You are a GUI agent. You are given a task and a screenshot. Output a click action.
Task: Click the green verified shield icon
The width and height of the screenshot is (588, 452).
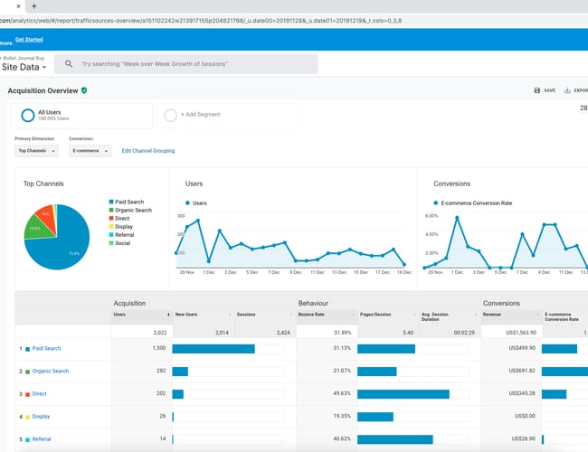pyautogui.click(x=84, y=90)
